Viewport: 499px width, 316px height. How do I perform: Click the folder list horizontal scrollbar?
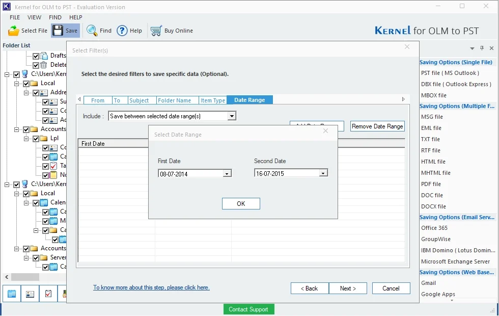point(35,277)
